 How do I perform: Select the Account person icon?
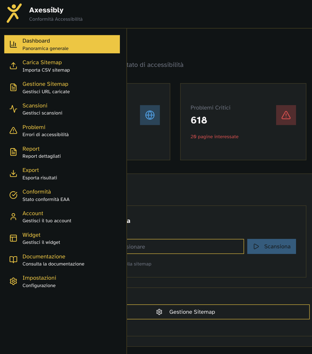point(13,216)
